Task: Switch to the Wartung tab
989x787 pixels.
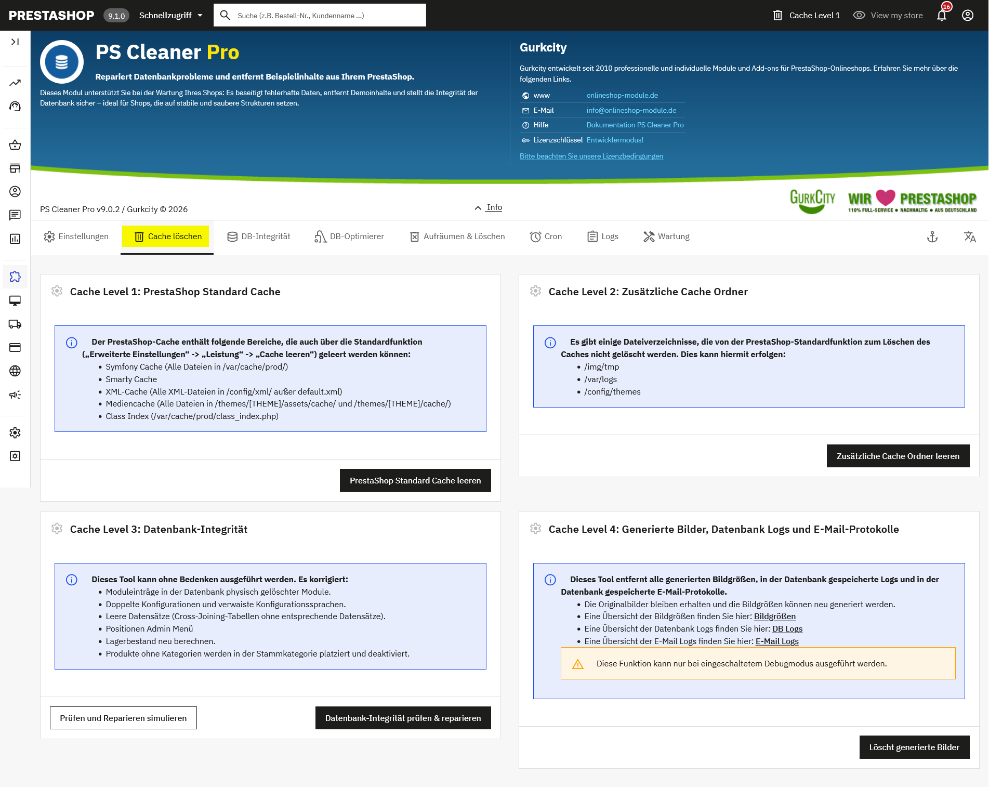Action: (666, 237)
